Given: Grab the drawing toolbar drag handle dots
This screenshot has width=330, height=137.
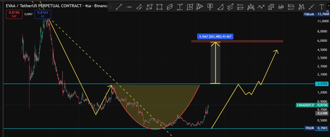Looking at the screenshot, I should (111, 7).
